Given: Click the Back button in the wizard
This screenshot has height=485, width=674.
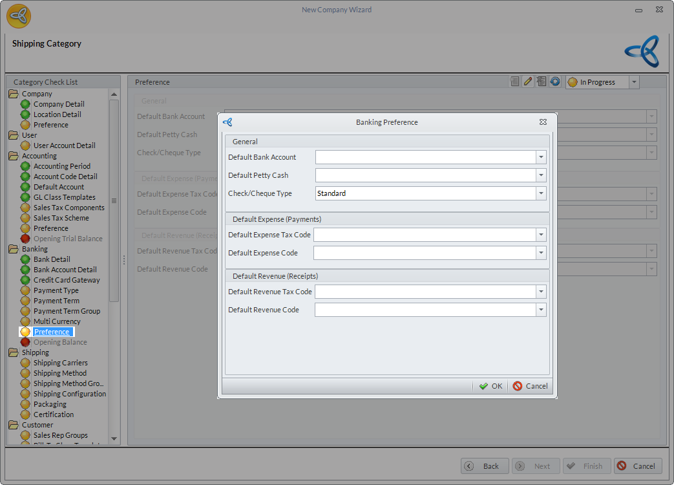Looking at the screenshot, I should (484, 466).
